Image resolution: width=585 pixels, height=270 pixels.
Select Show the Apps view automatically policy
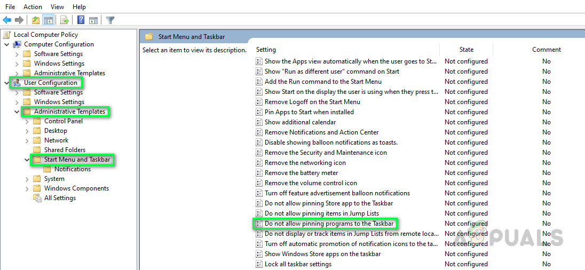point(351,61)
